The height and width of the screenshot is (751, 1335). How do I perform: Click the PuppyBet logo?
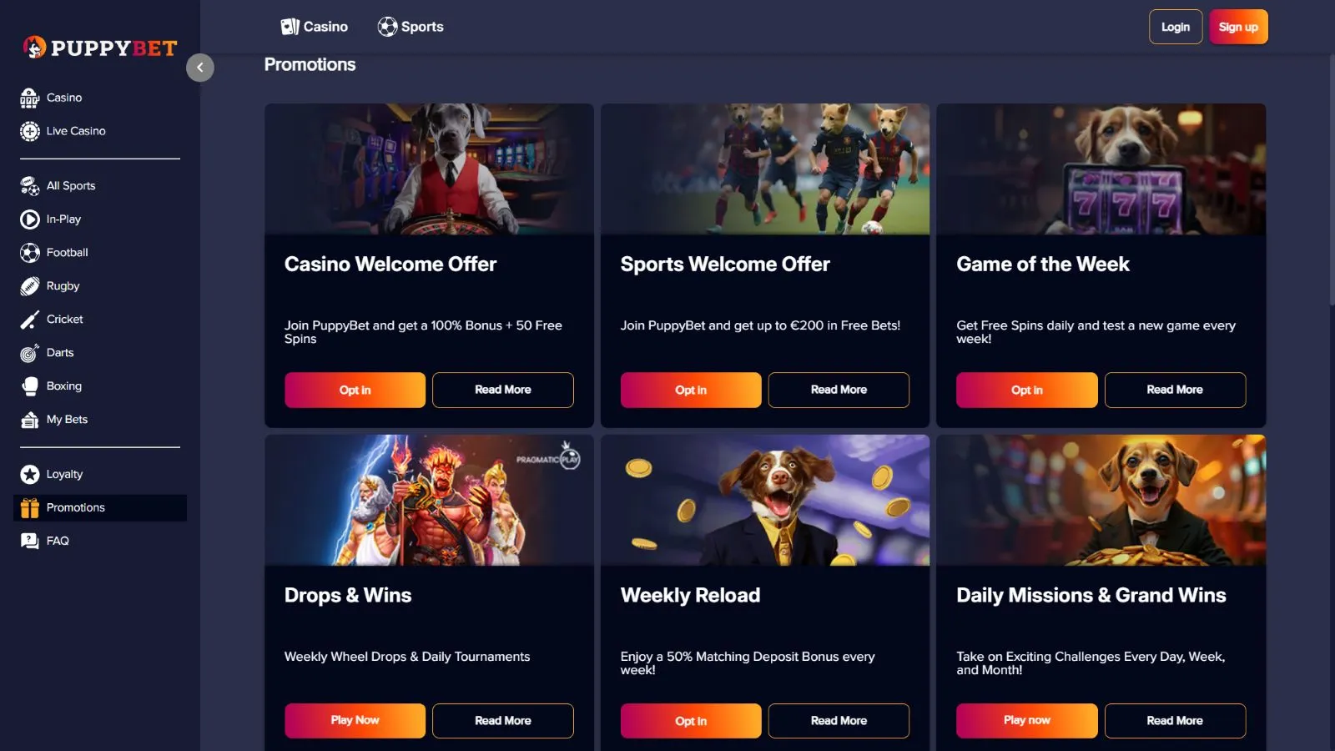[100, 48]
